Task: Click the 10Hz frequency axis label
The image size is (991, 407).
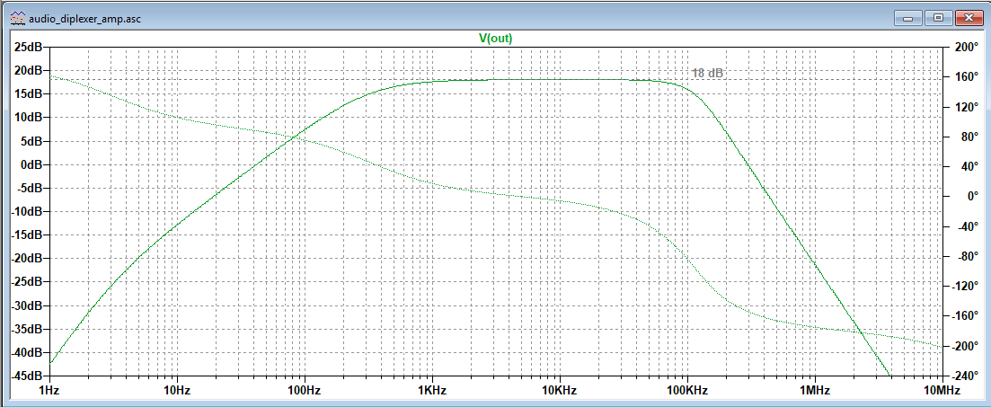Action: point(178,389)
